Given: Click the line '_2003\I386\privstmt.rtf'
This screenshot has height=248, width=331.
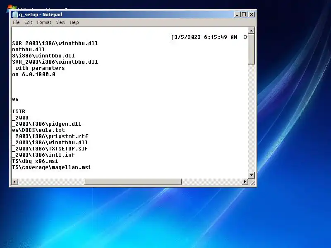Looking at the screenshot, I should (50, 136).
